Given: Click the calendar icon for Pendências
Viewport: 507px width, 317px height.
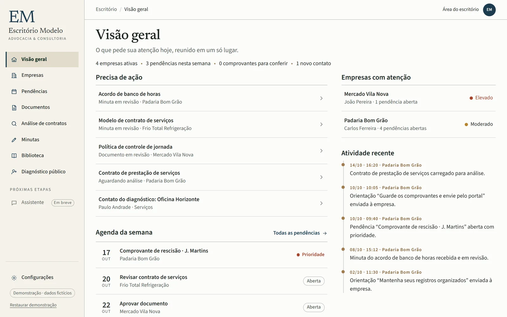Looking at the screenshot, I should (14, 92).
